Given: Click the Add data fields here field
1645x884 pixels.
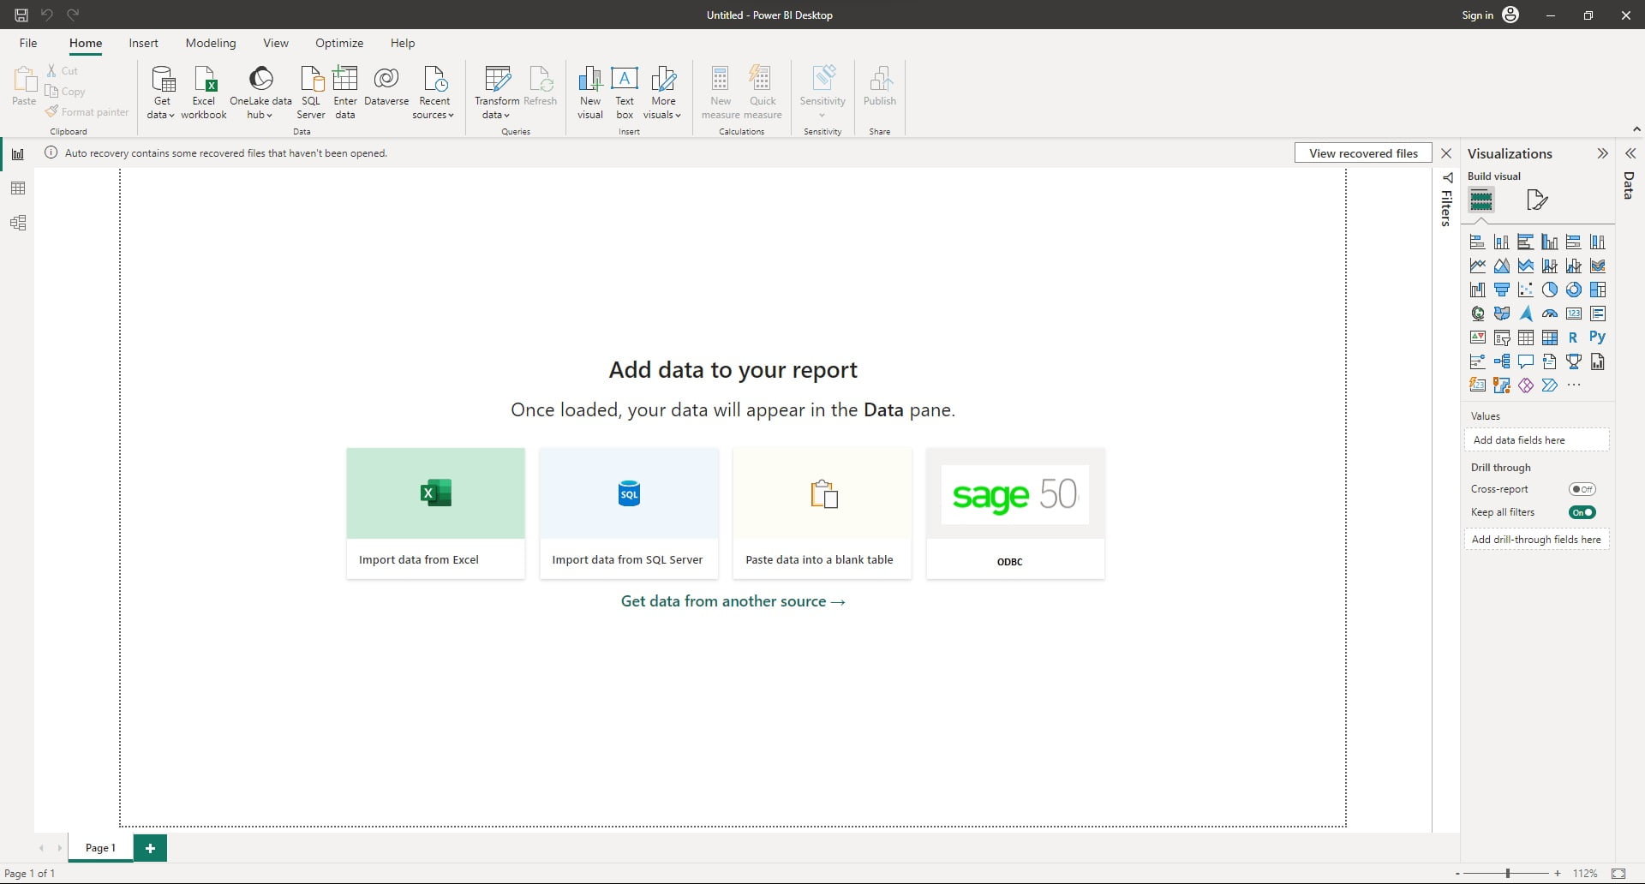Looking at the screenshot, I should 1536,439.
